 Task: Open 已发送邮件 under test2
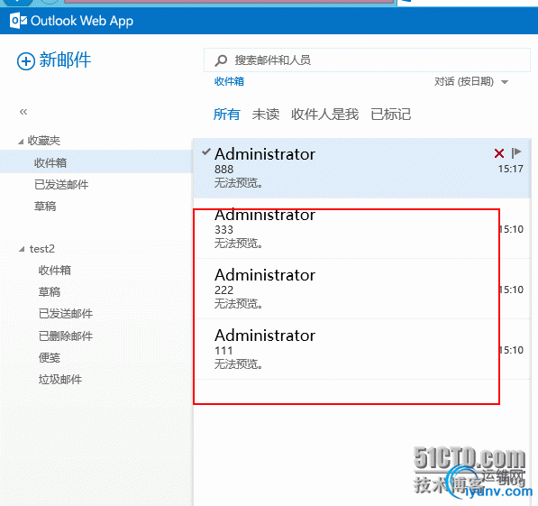[66, 314]
